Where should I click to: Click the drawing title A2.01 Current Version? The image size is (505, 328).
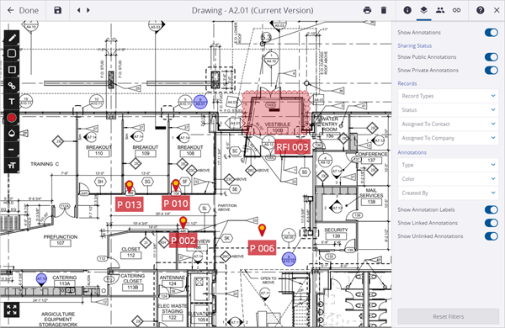click(252, 10)
